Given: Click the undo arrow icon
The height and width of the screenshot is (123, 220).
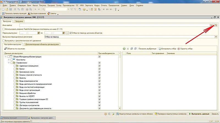Looking at the screenshot, I should click(x=35, y=9).
